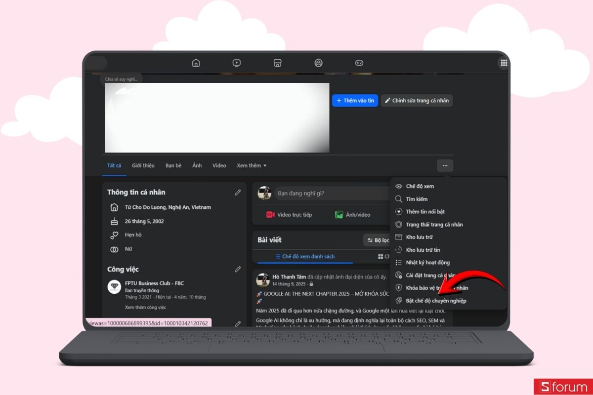Screen dimensions: 593x395
Task: Open the Gaming icon in top navigation
Action: click(x=359, y=63)
